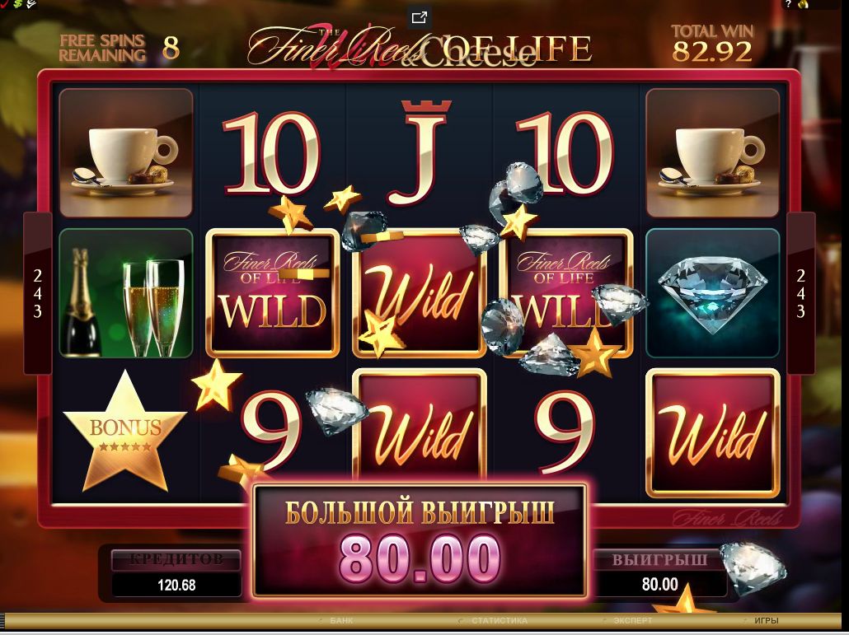
Task: Click the top-left coffee cup symbol
Action: tap(125, 153)
